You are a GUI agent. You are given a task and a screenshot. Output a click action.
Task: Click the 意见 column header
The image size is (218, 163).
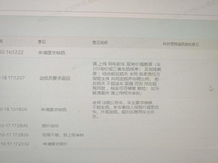[42, 42]
